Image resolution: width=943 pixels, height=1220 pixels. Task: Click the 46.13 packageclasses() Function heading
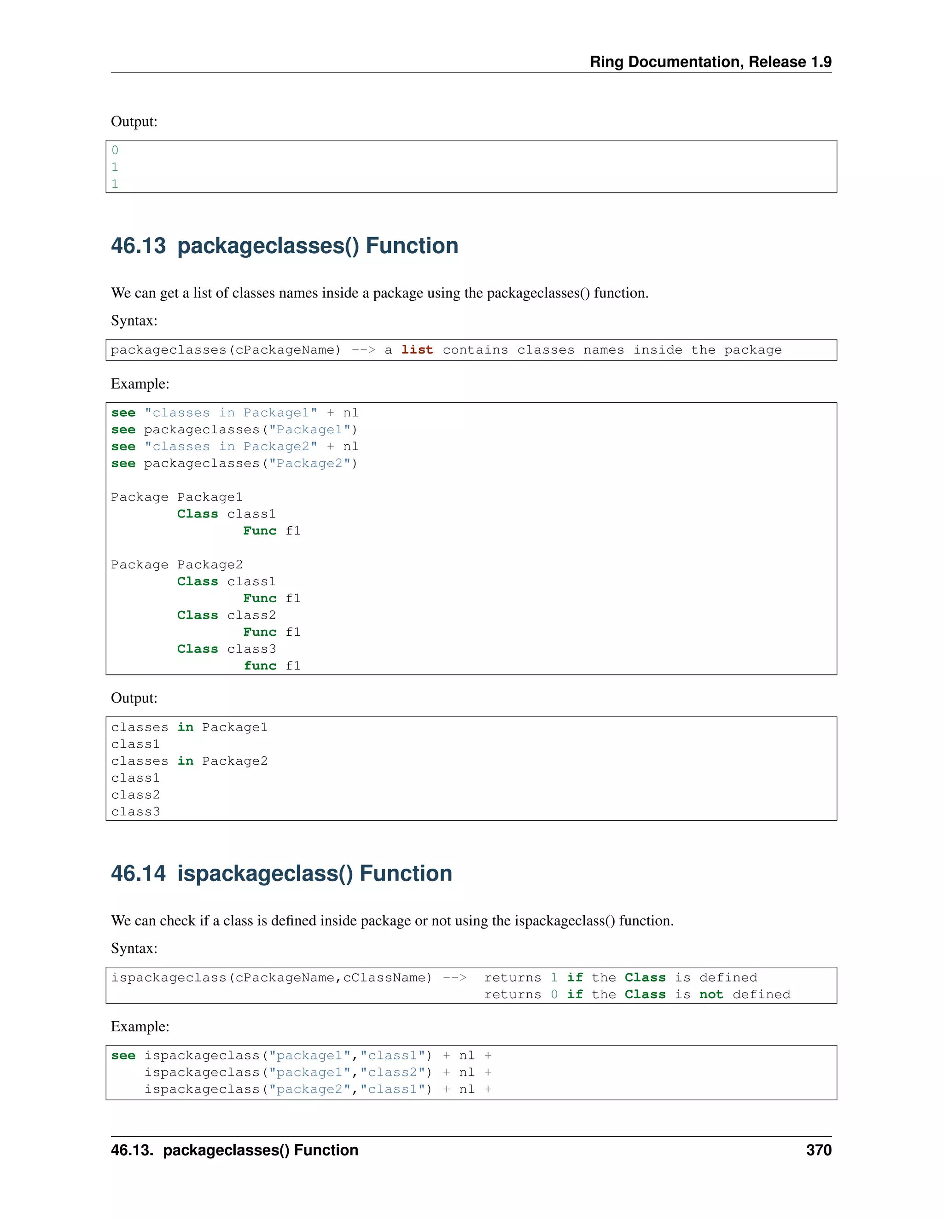tap(285, 246)
